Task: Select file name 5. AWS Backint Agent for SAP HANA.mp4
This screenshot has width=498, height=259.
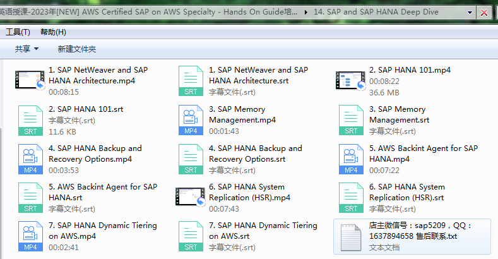Action: tap(424, 154)
